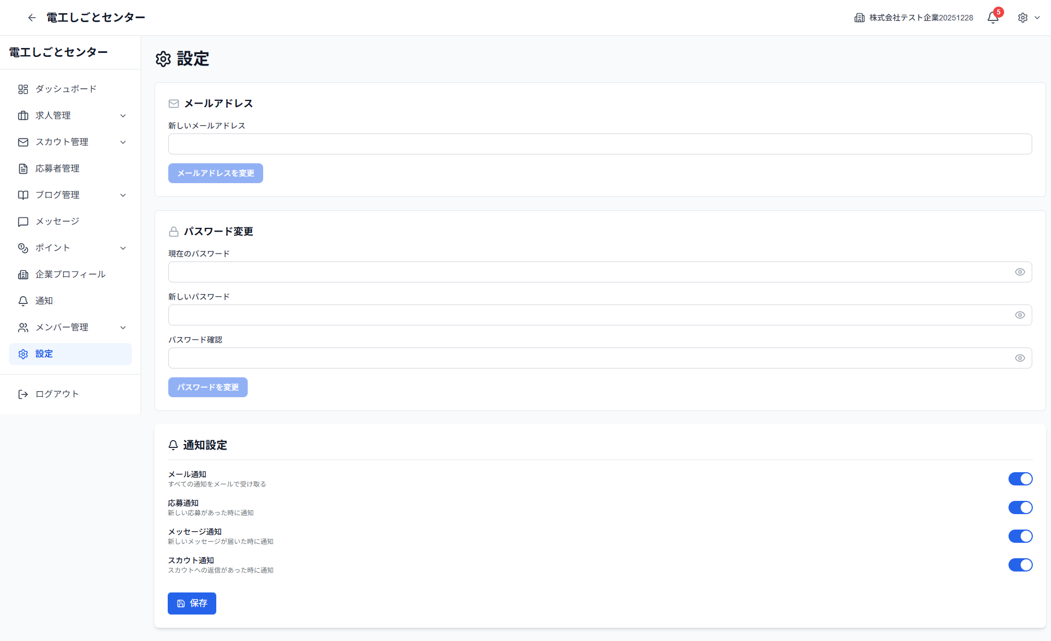The image size is (1051, 641).
Task: Click the 応募者管理 document icon
Action: [23, 168]
